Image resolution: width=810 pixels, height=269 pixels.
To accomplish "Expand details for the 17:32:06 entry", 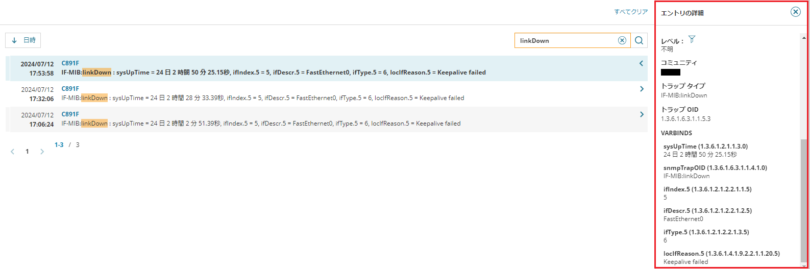I will pos(642,89).
